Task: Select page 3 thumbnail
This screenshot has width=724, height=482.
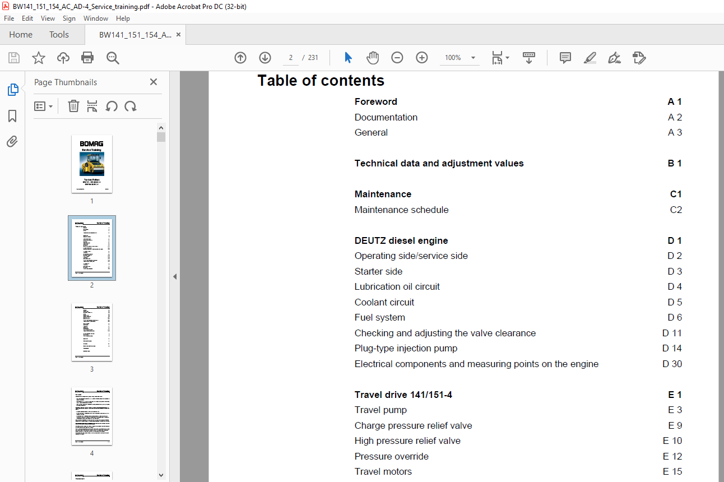Action: point(92,332)
